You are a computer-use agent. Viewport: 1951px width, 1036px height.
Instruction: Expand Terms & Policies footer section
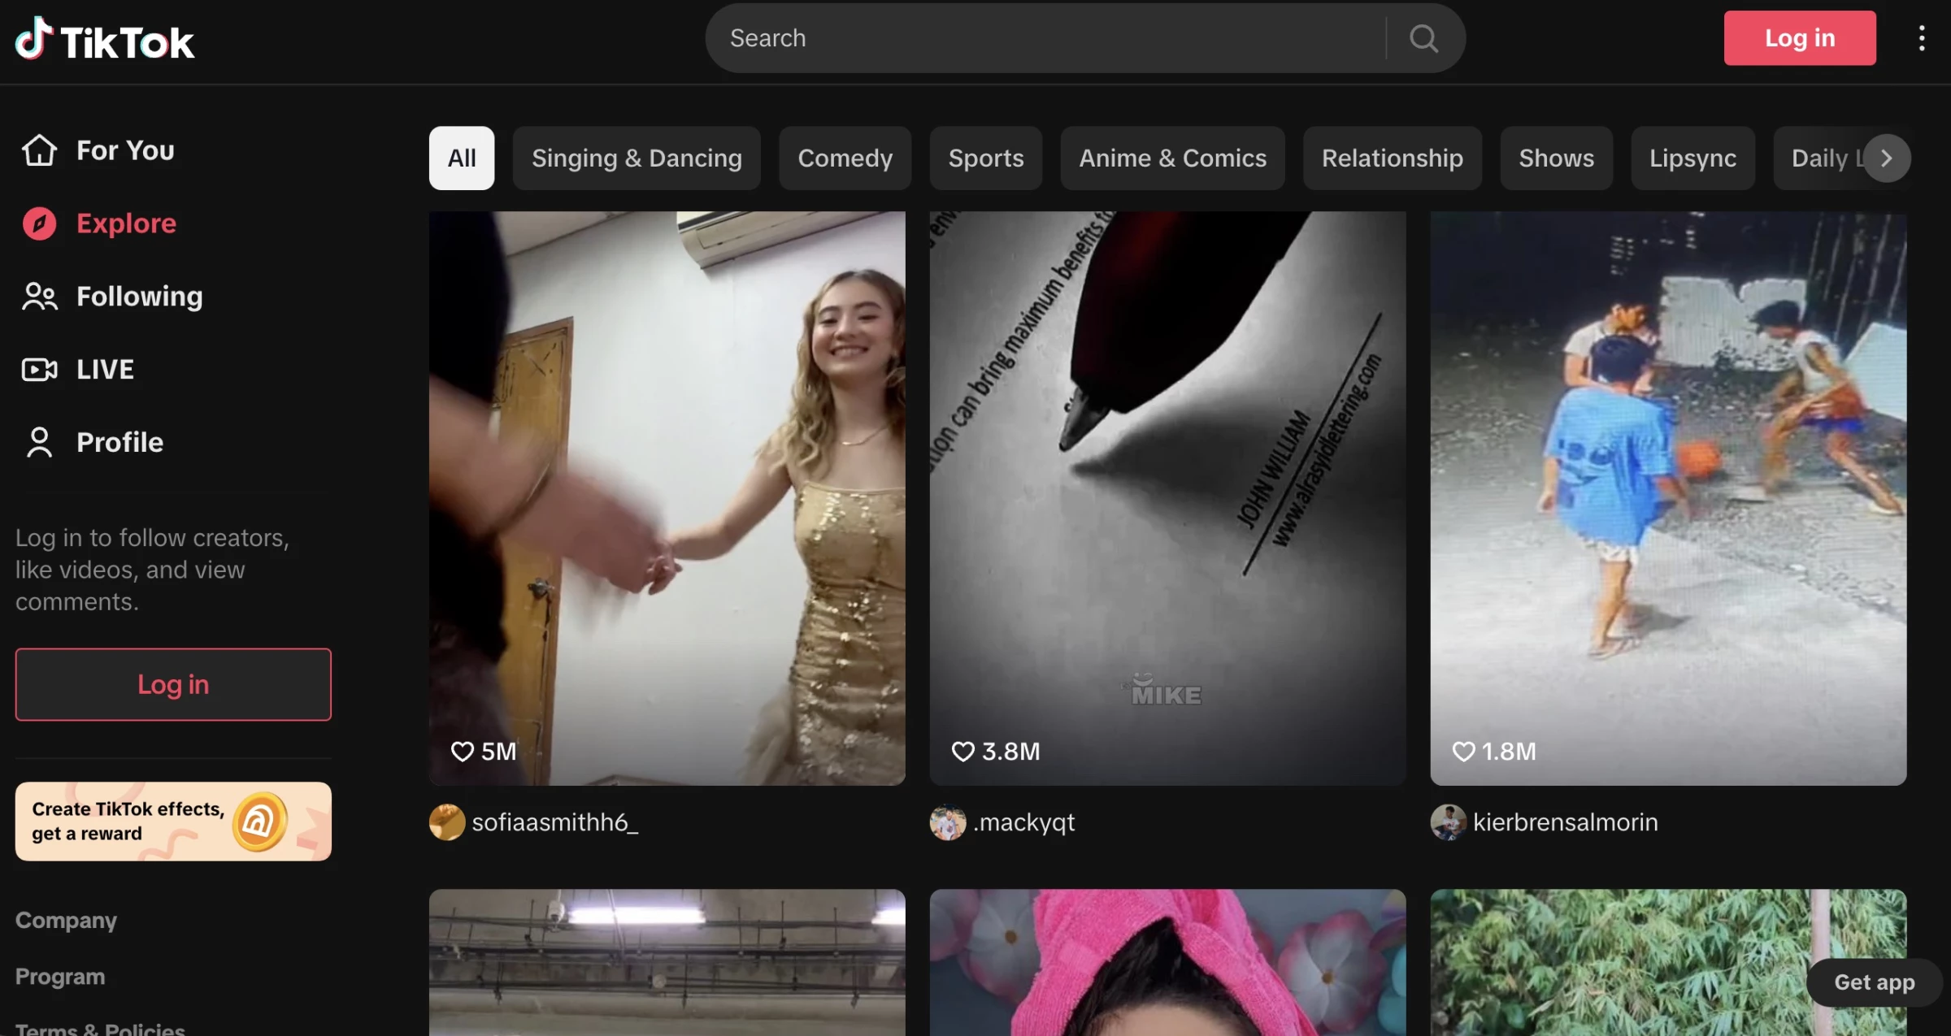pos(100,1029)
